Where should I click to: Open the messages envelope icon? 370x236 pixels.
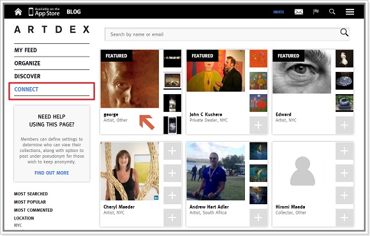point(299,11)
